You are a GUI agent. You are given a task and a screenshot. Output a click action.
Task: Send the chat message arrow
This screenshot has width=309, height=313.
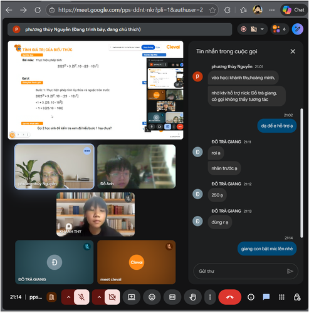pyautogui.click(x=290, y=271)
